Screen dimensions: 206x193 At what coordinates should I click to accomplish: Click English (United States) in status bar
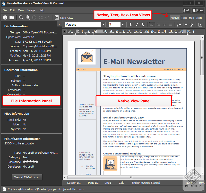tap(146, 183)
